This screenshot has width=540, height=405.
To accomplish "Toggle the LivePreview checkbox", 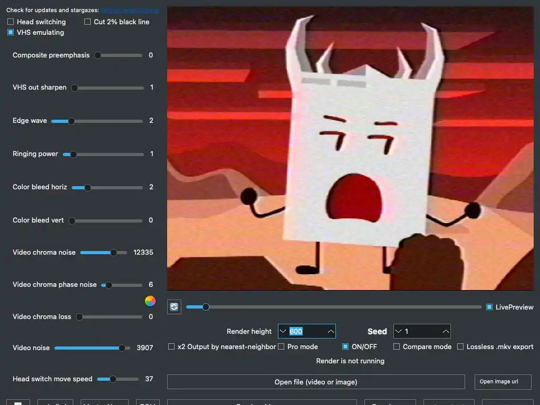I will click(489, 307).
